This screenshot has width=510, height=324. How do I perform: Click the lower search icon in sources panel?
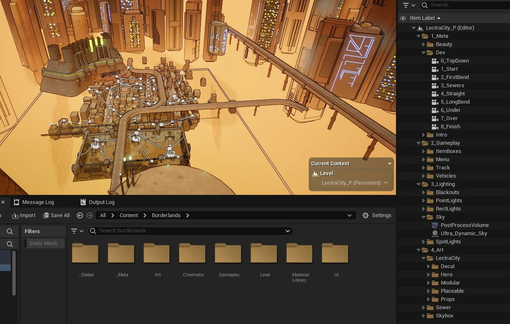(10, 244)
